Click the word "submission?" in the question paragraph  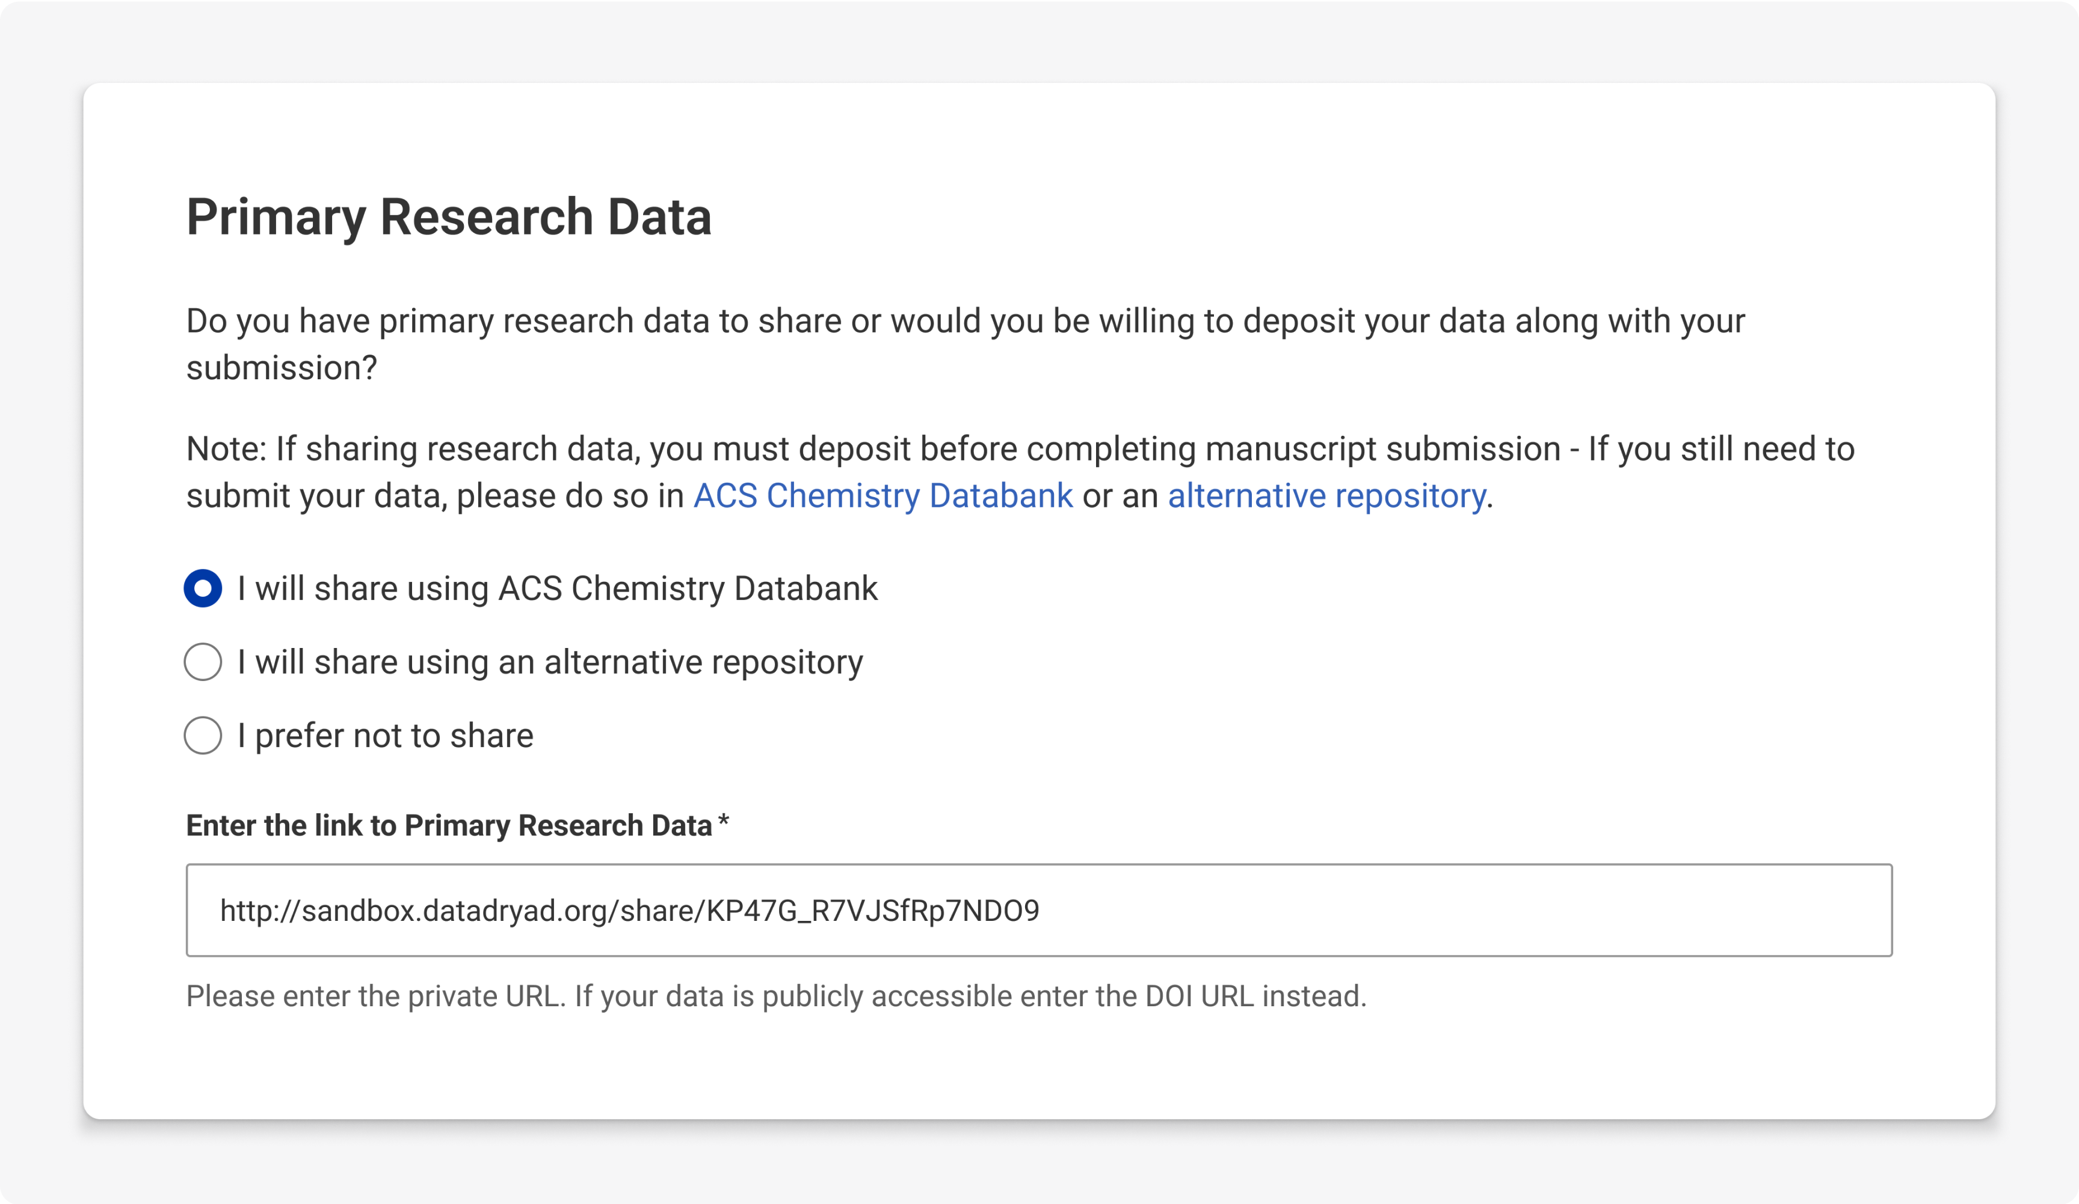pyautogui.click(x=282, y=368)
